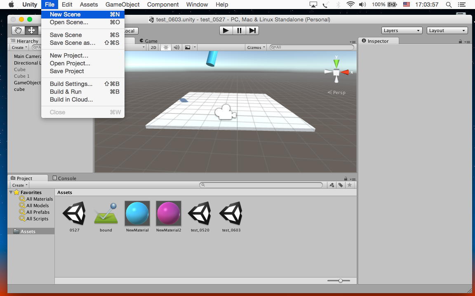Open the GameObject menu
The width and height of the screenshot is (475, 296).
[122, 5]
